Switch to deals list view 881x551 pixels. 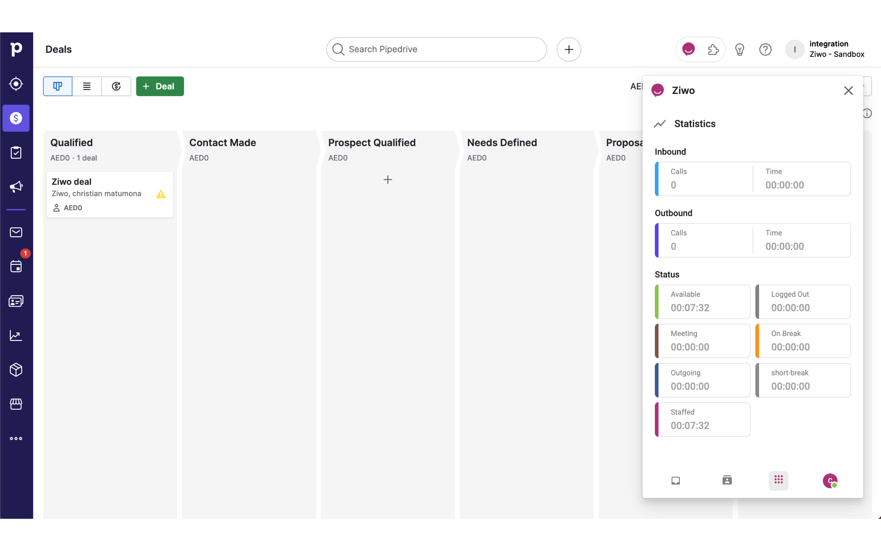coord(87,86)
